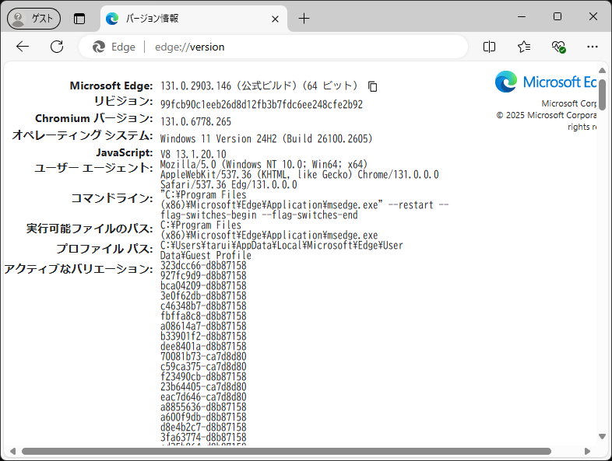Click vertical scrollbar down arrow
The width and height of the screenshot is (612, 461).
coord(602,436)
